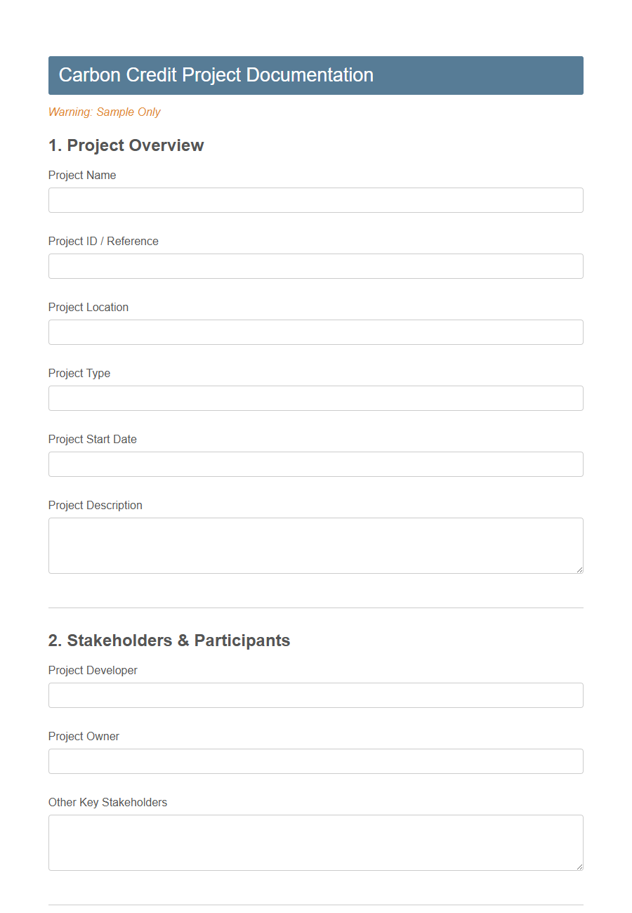Select the Project Owner text box
This screenshot has height=913, width=632.
(315, 761)
